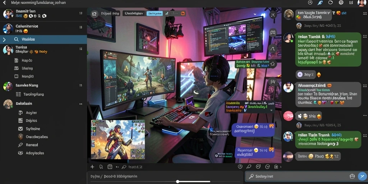Open the dots menu beside Sarnike Nang
The height and width of the screenshot is (184, 368).
pos(81,86)
